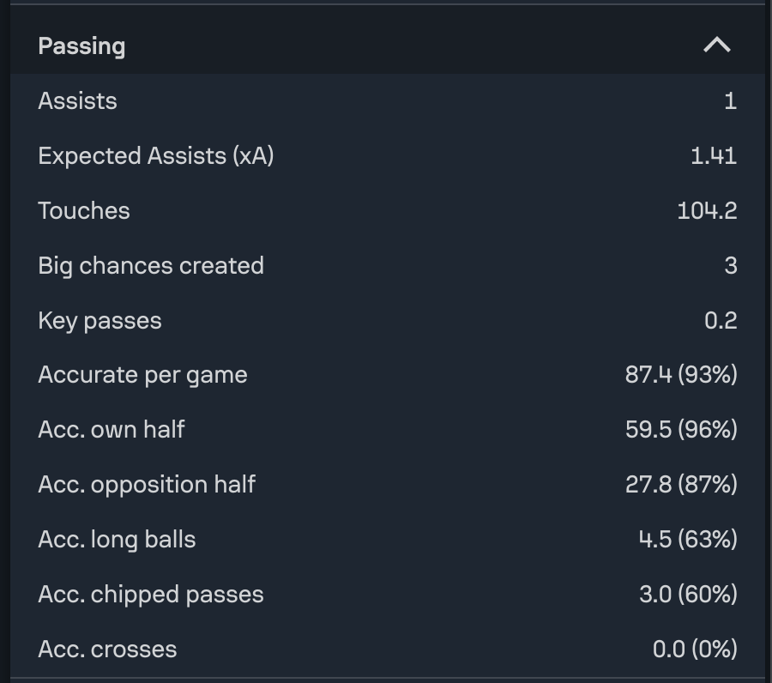
Task: Select the Key passes row label
Action: coord(100,321)
